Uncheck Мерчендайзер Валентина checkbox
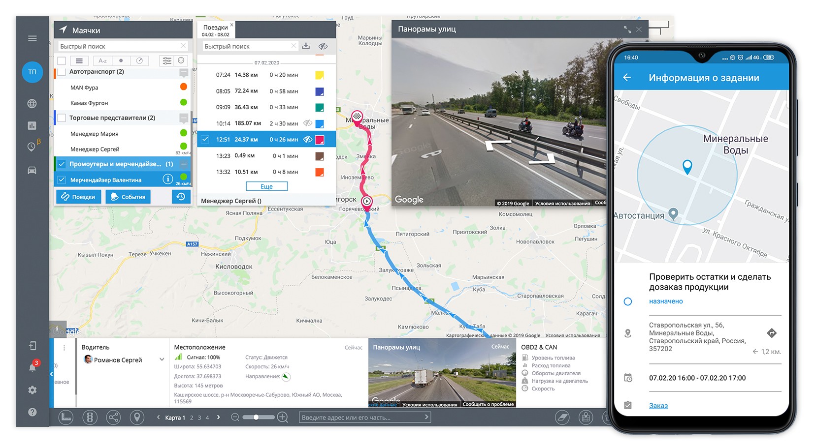 pos(62,180)
